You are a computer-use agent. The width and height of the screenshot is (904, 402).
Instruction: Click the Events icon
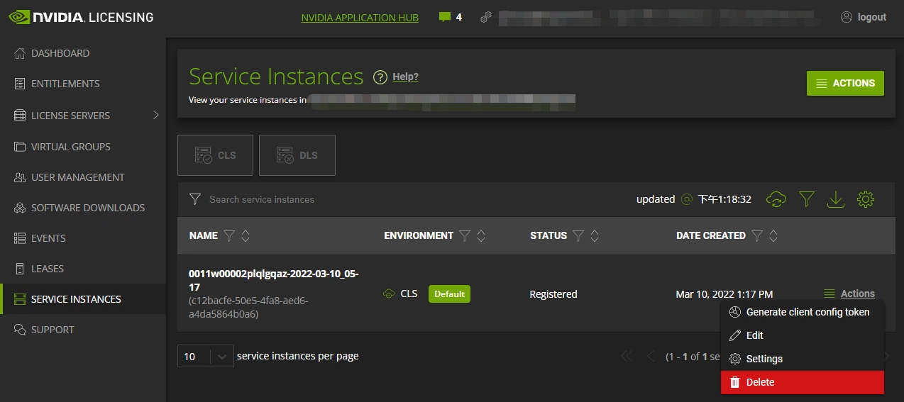(20, 238)
